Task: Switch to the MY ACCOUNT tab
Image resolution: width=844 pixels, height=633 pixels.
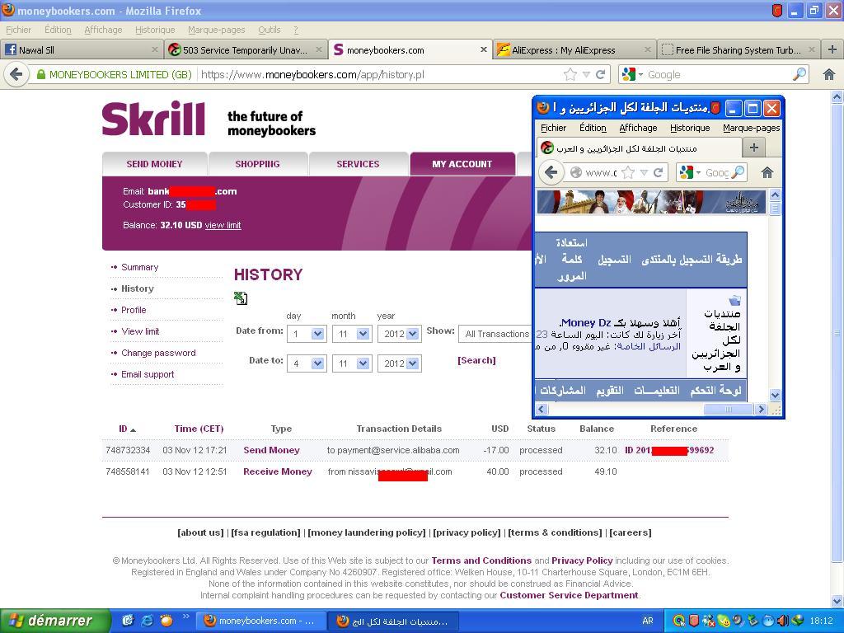Action: click(x=462, y=164)
